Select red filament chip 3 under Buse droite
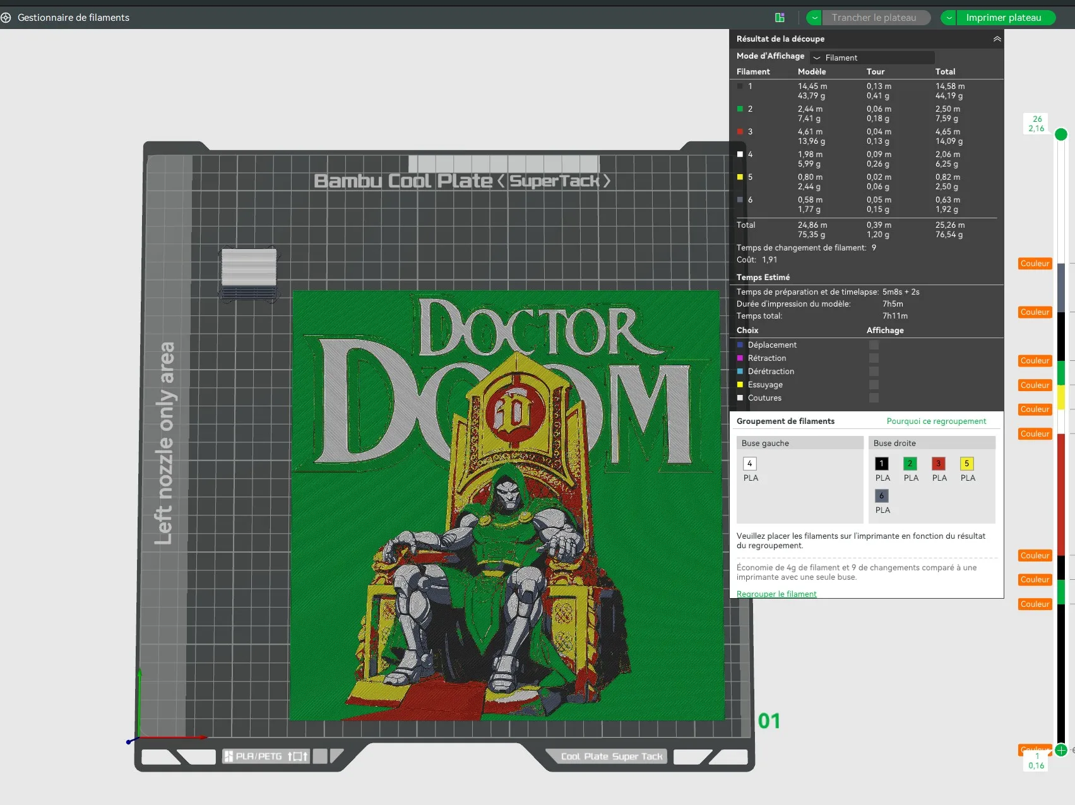The image size is (1075, 805). 939,464
